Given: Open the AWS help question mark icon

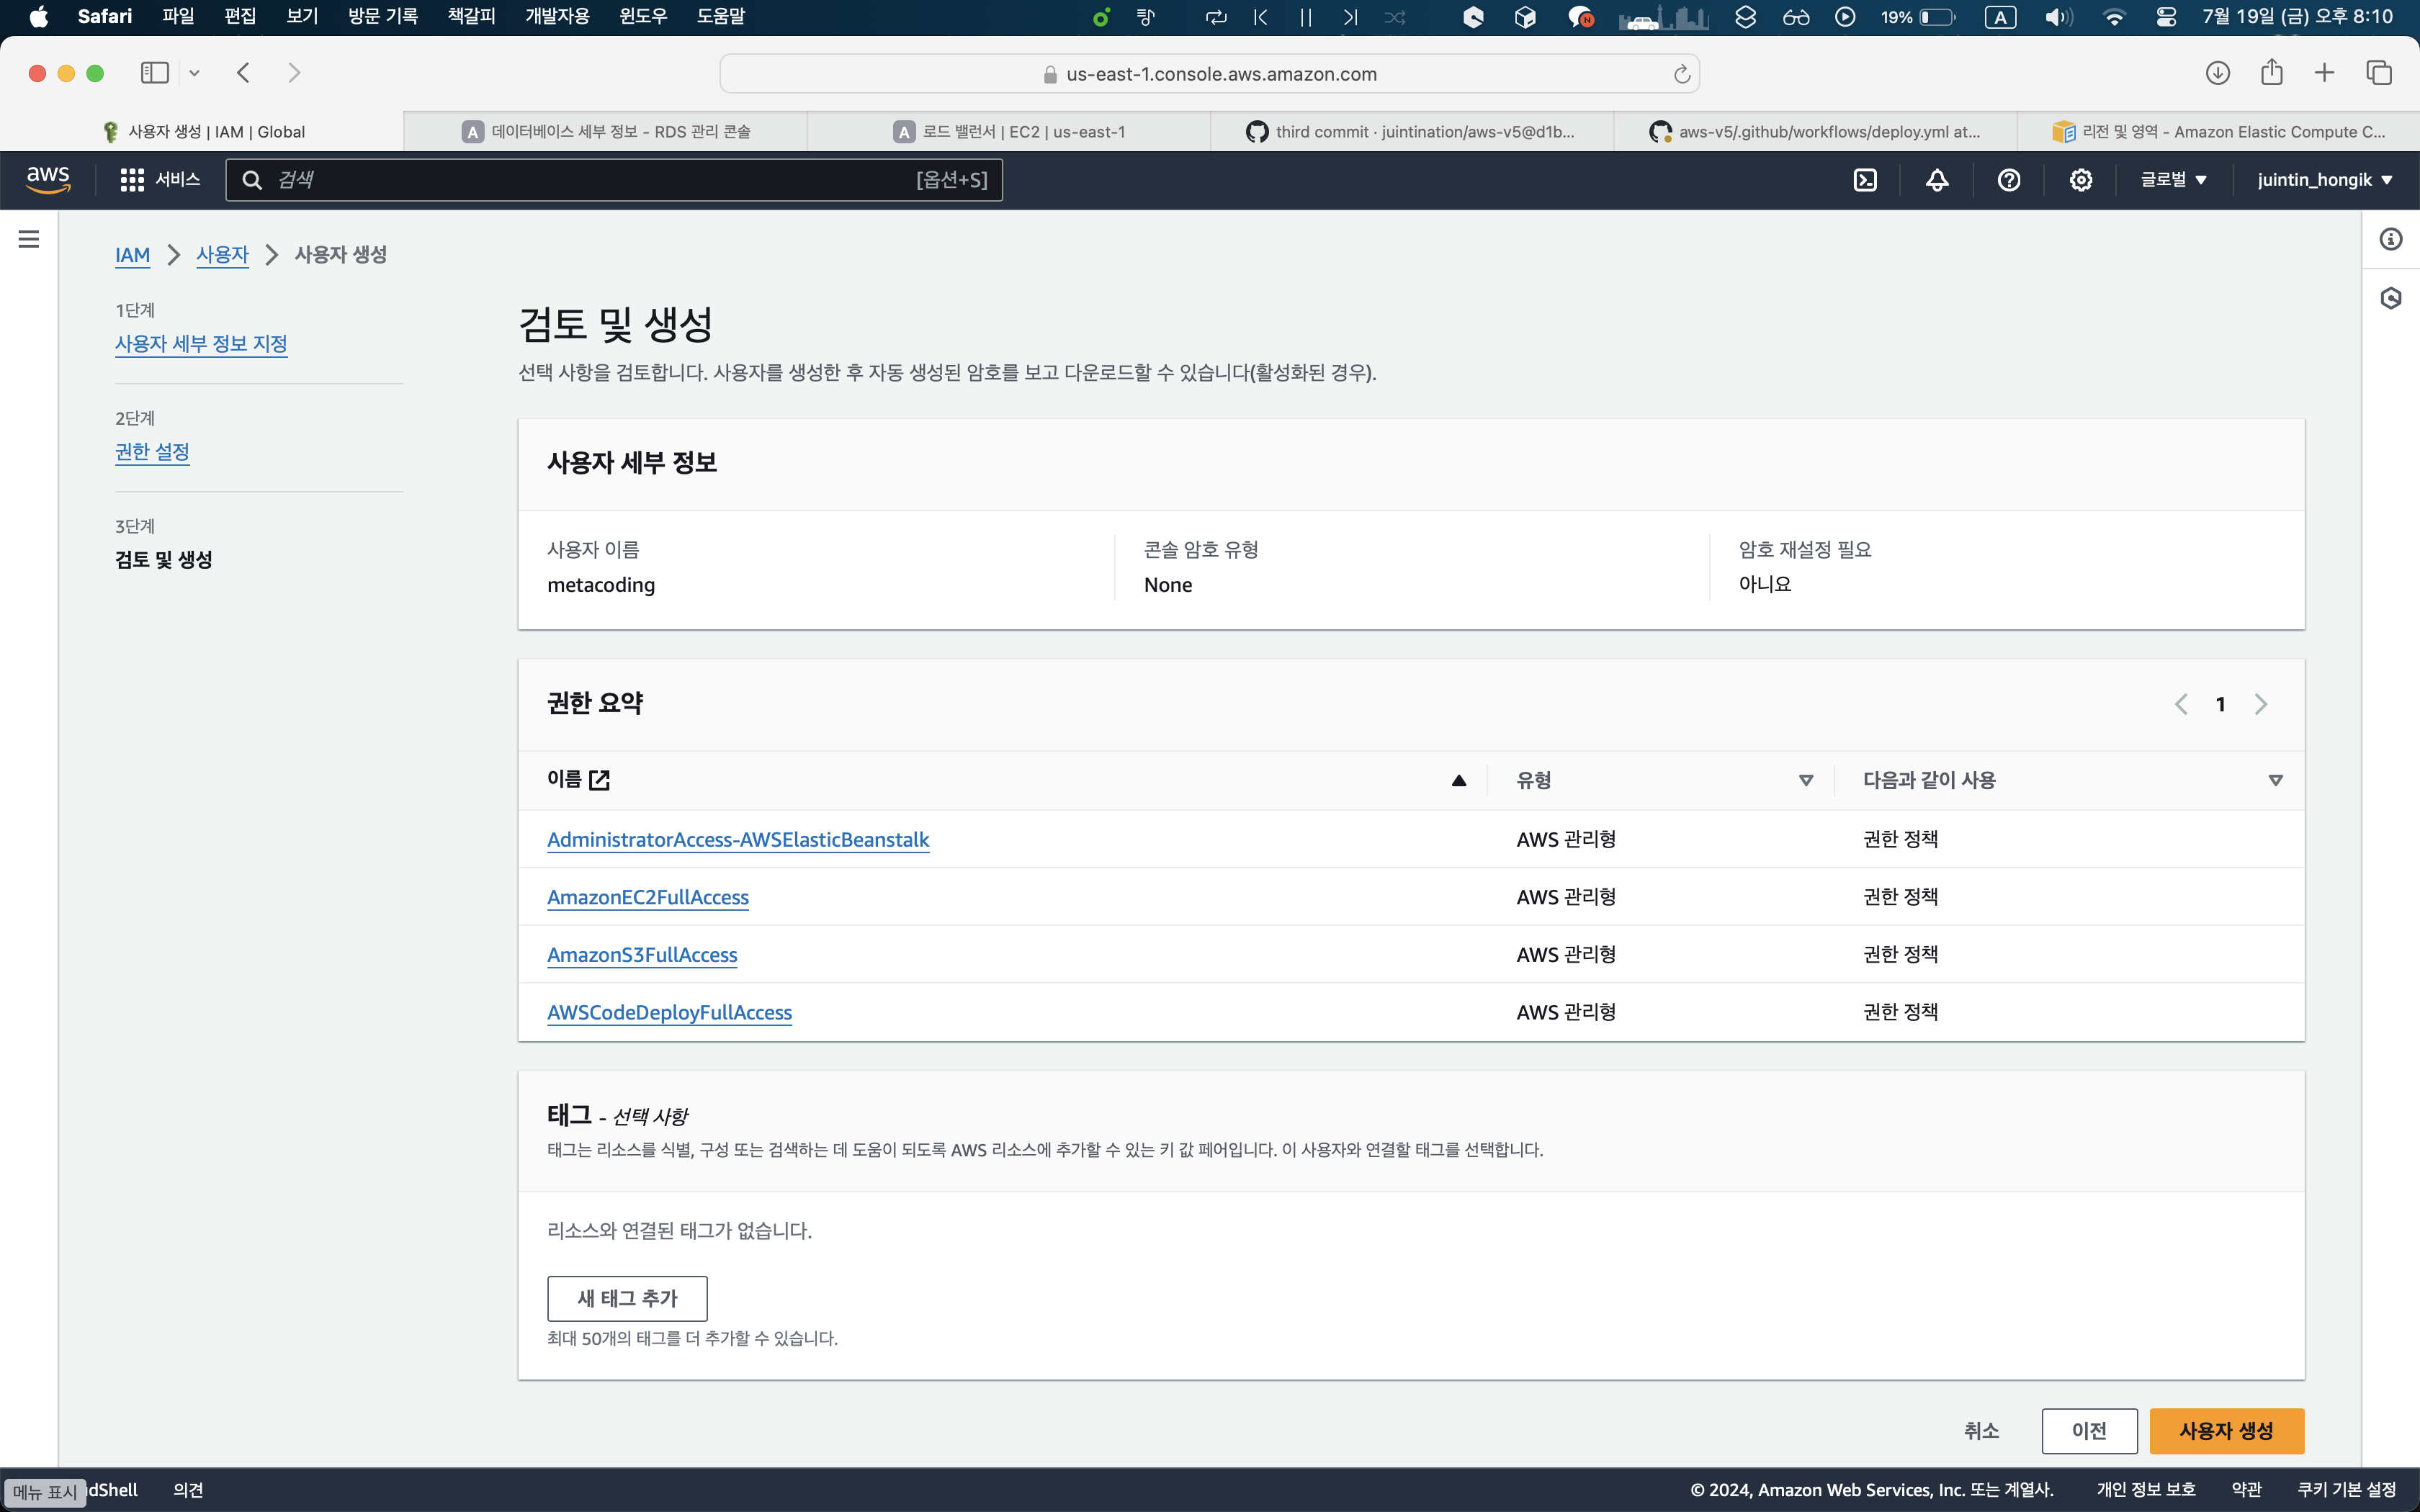Looking at the screenshot, I should coord(2009,180).
